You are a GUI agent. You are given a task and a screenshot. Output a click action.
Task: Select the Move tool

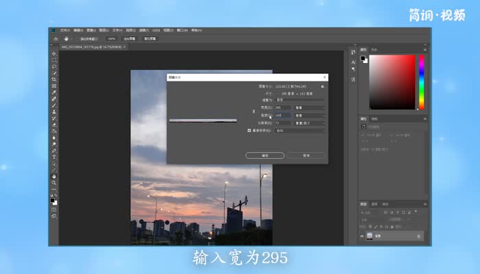click(x=54, y=53)
